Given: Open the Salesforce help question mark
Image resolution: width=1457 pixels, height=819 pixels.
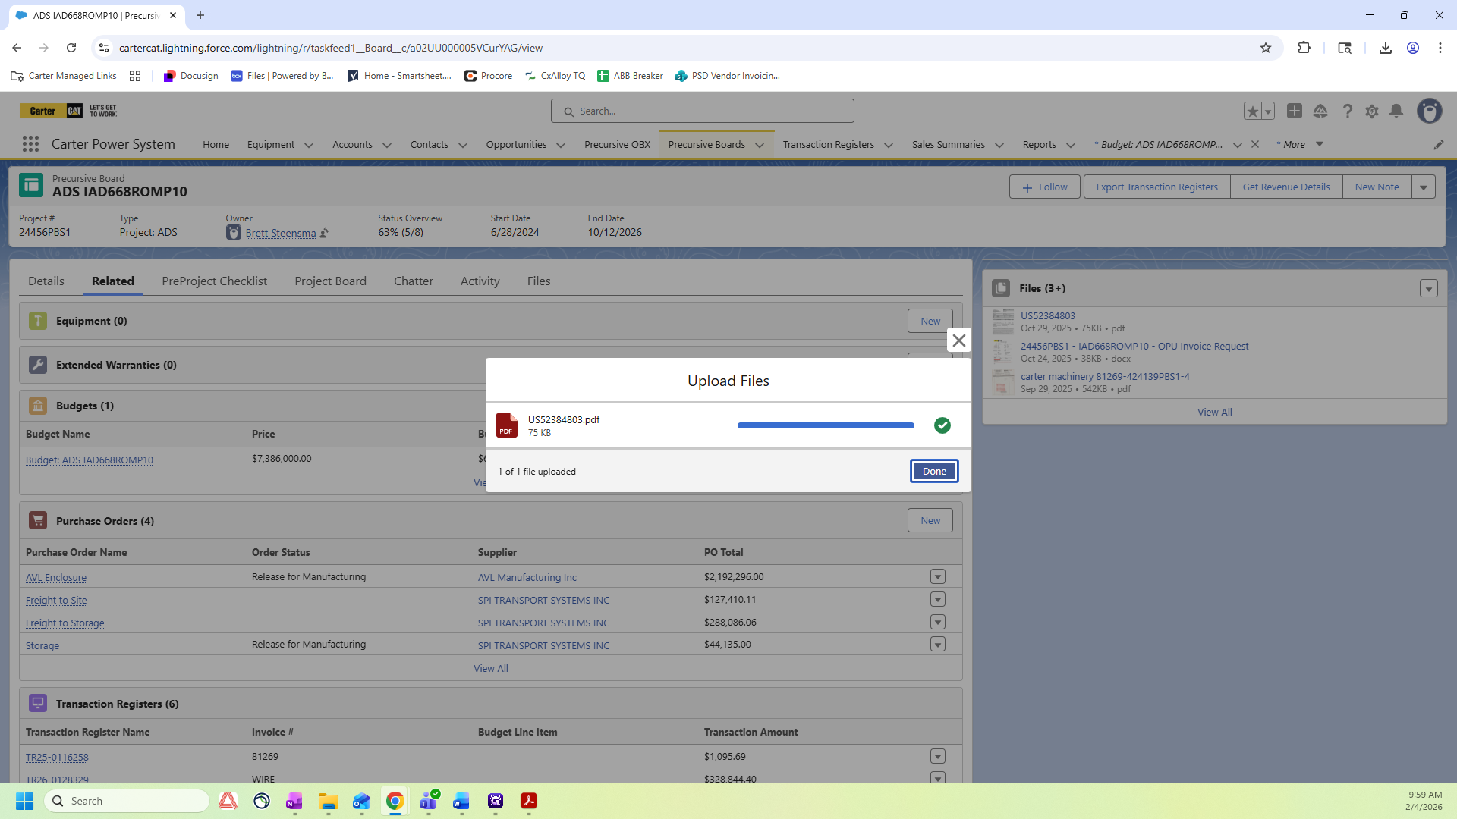Looking at the screenshot, I should 1347,111.
